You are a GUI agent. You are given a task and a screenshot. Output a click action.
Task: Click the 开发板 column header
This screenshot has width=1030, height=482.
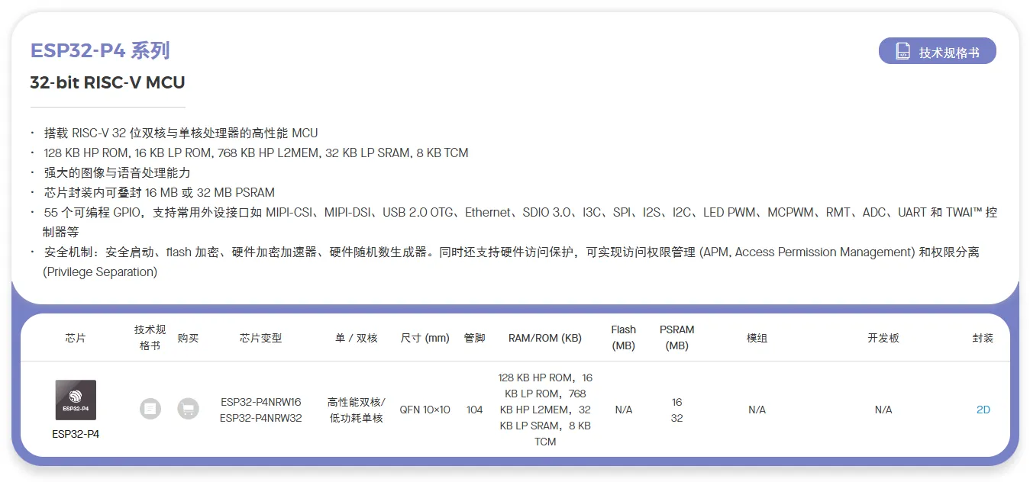pyautogui.click(x=883, y=337)
